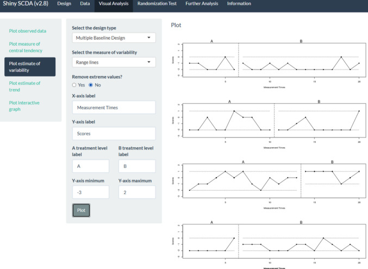The width and height of the screenshot is (368, 269).
Task: Click the Y-axis label field containing Scores
Action: coord(114,134)
